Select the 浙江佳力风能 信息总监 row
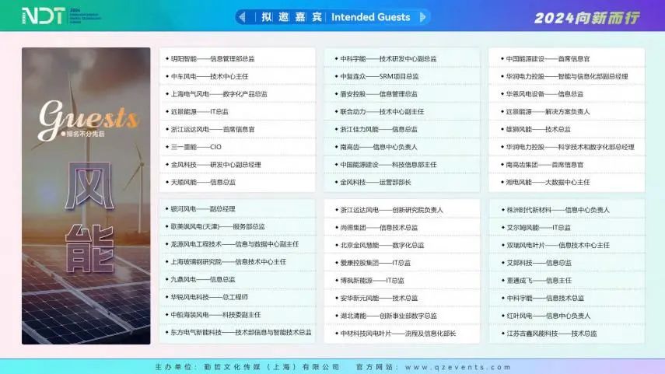The width and height of the screenshot is (665, 374). 402,129
